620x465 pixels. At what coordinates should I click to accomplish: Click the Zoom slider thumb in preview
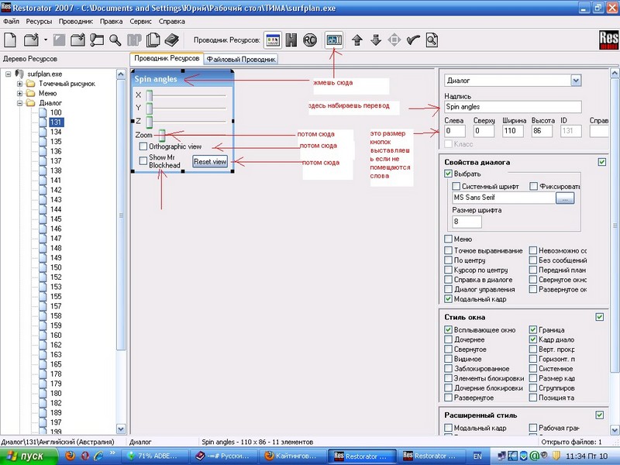pyautogui.click(x=162, y=134)
